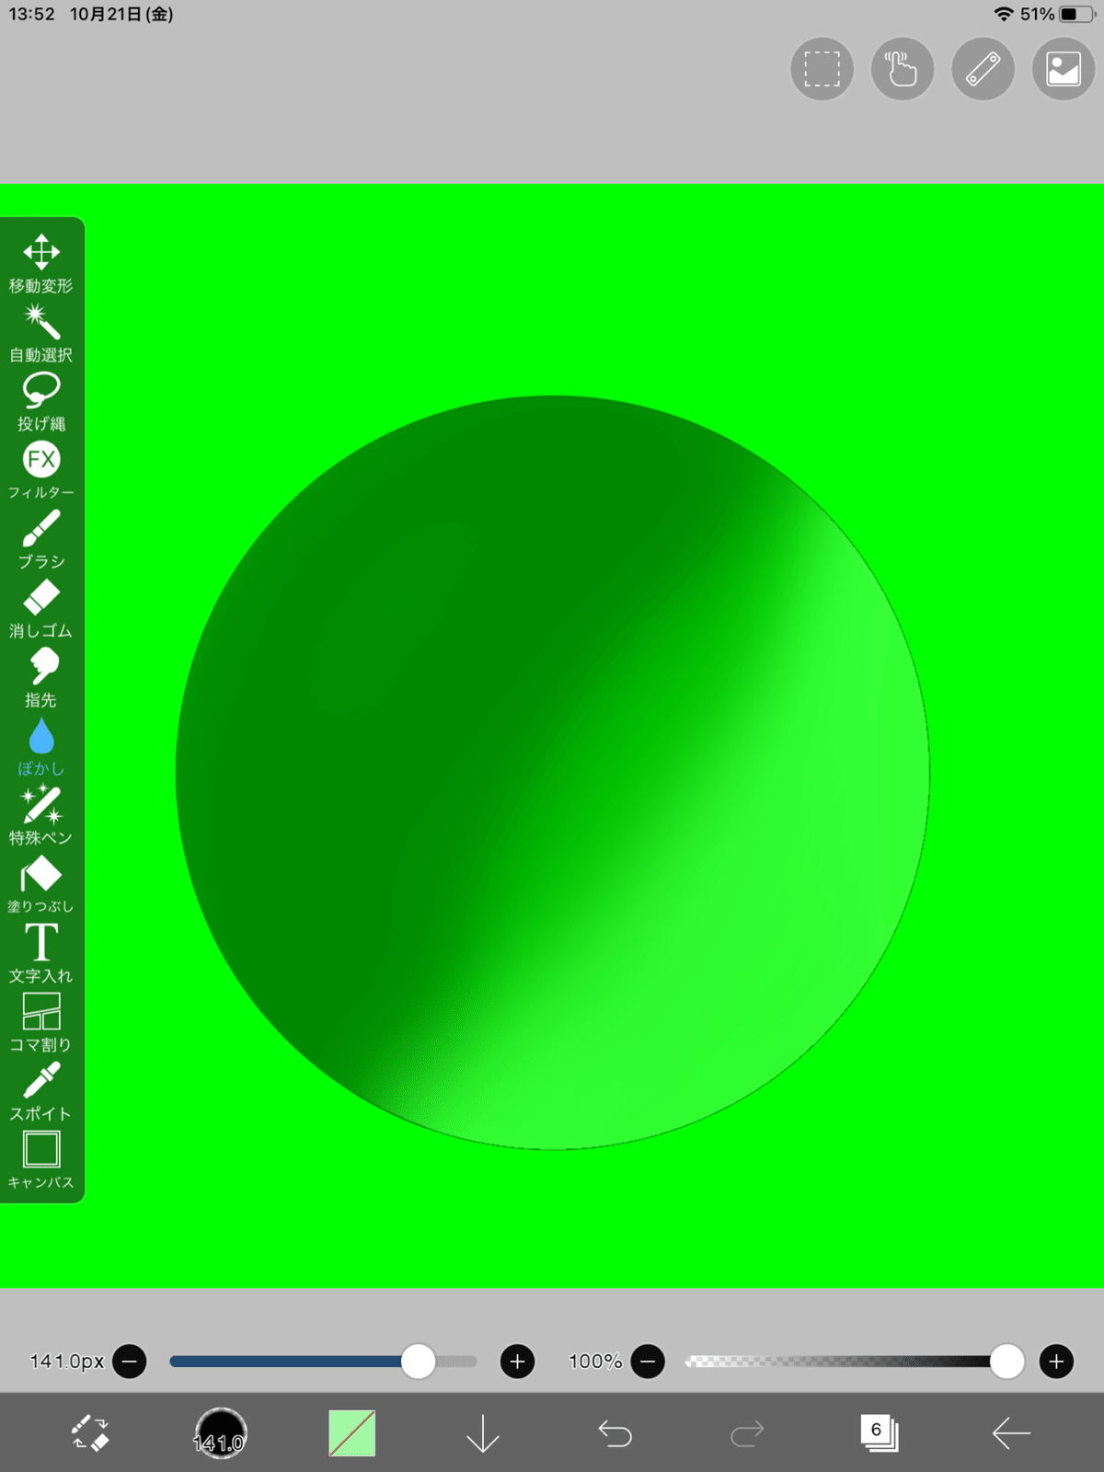Screen dimensions: 1104x1472
Task: Increase brush thickness with plus button
Action: pos(517,1361)
